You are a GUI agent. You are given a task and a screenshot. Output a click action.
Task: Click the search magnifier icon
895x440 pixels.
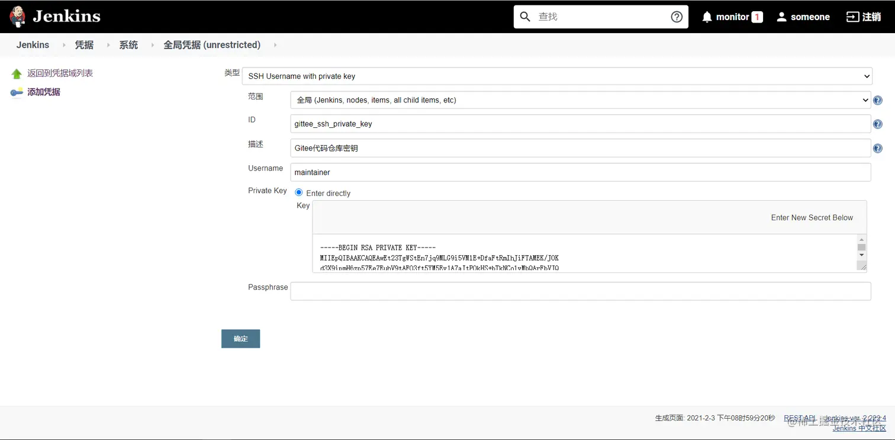(525, 17)
